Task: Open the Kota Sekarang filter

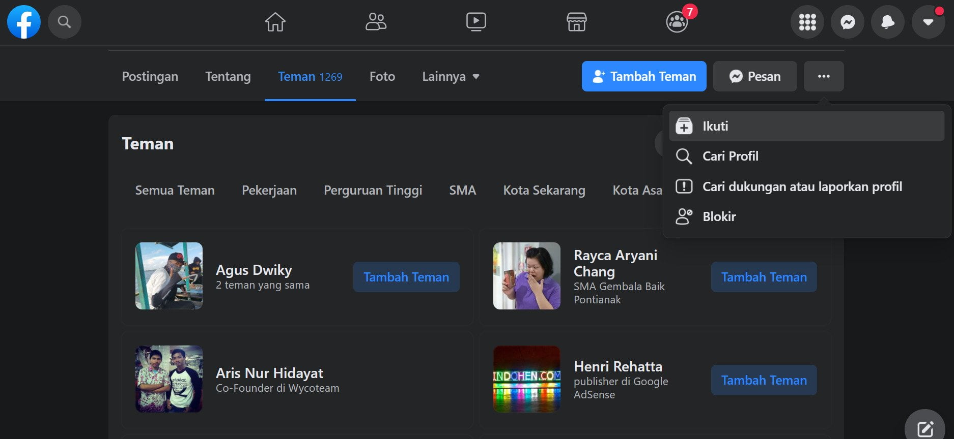Action: pyautogui.click(x=544, y=190)
